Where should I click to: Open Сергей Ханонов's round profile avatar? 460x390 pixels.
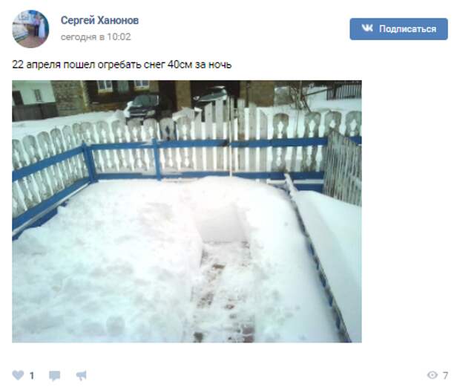30,29
